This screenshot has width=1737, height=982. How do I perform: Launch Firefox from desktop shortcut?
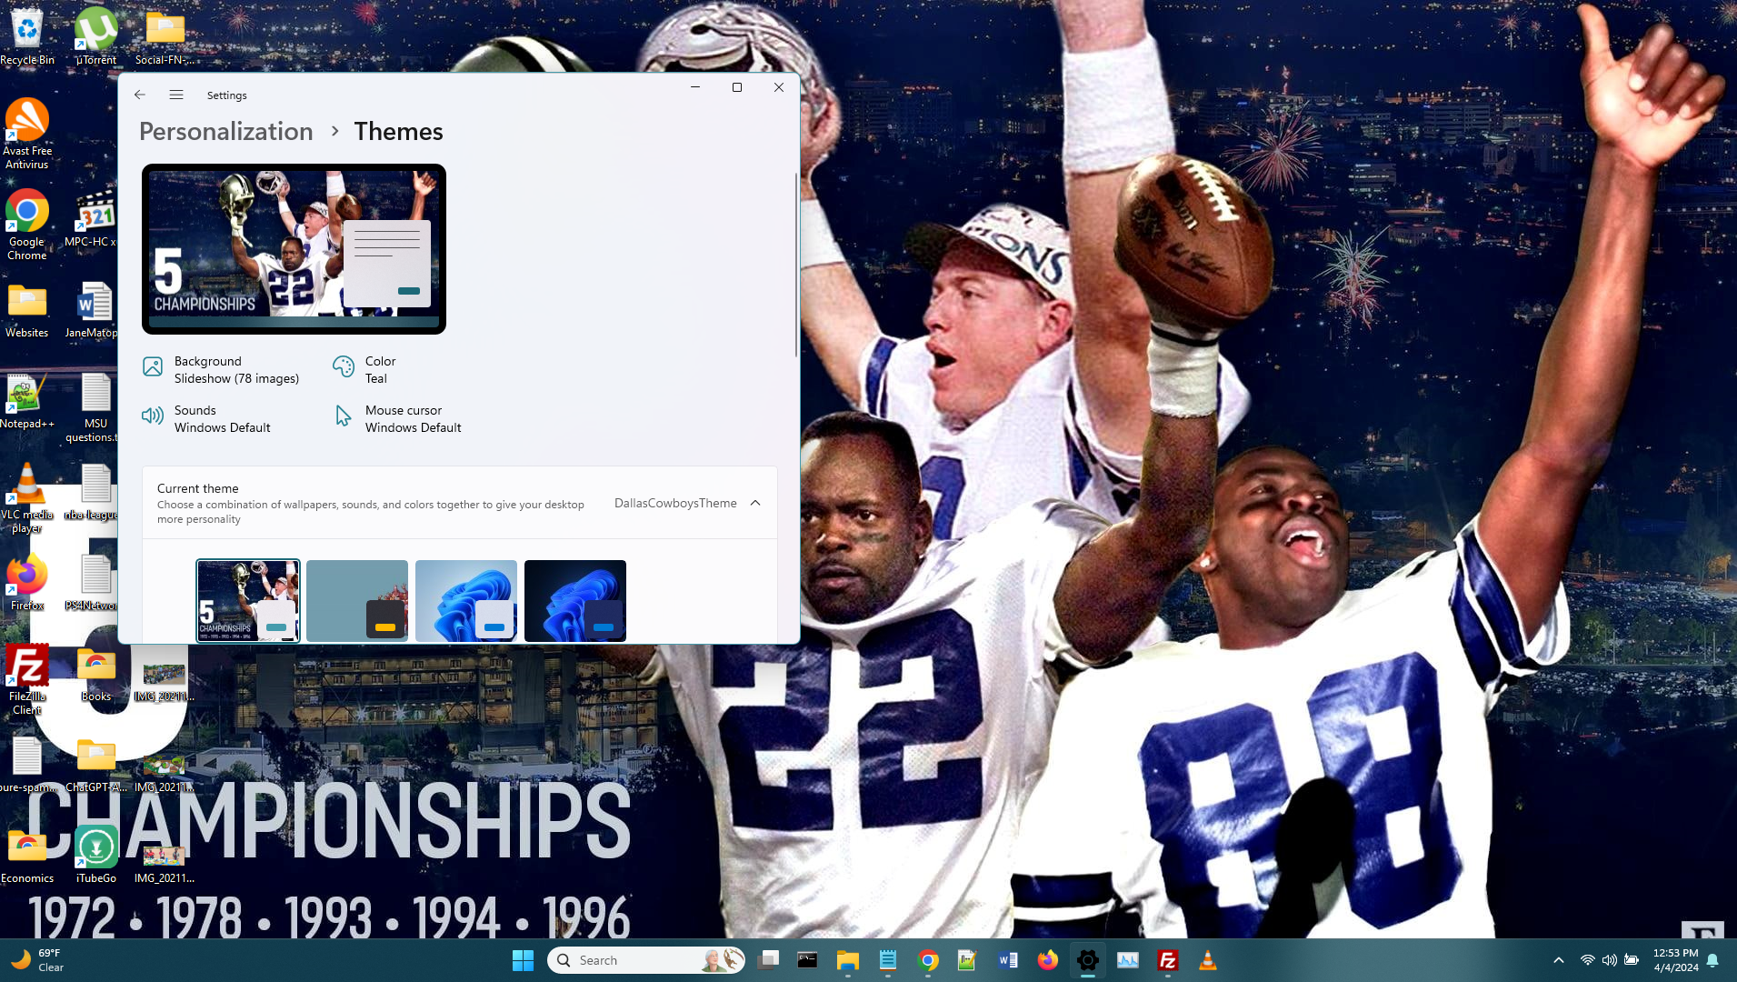point(27,582)
